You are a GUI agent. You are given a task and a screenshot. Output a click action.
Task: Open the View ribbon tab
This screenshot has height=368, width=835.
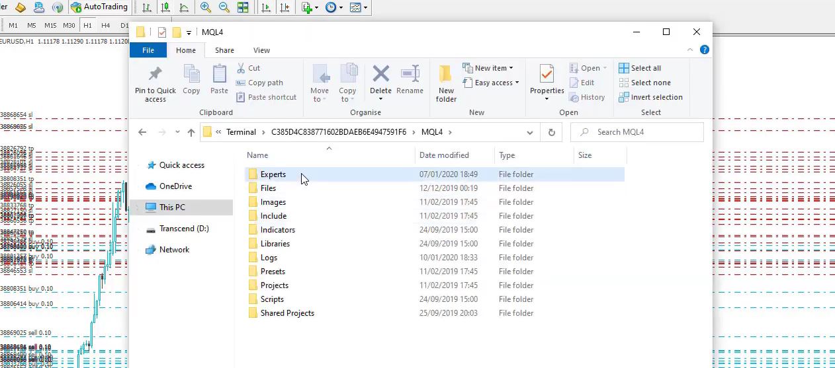[261, 50]
